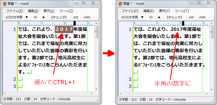Open 編集 menu in left medit window
The width and height of the screenshot is (217, 105).
click(33, 11)
